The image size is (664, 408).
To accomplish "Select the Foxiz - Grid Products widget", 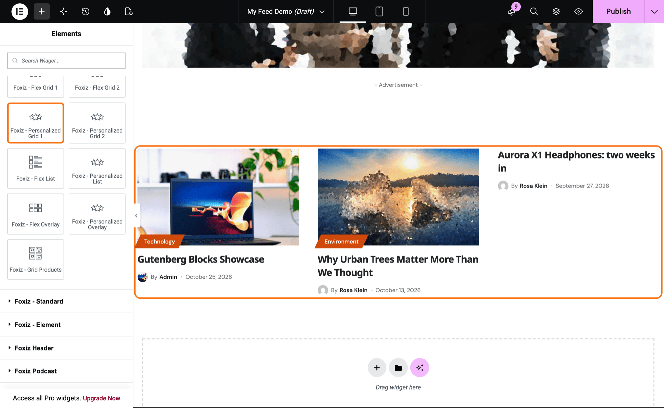I will (x=36, y=259).
